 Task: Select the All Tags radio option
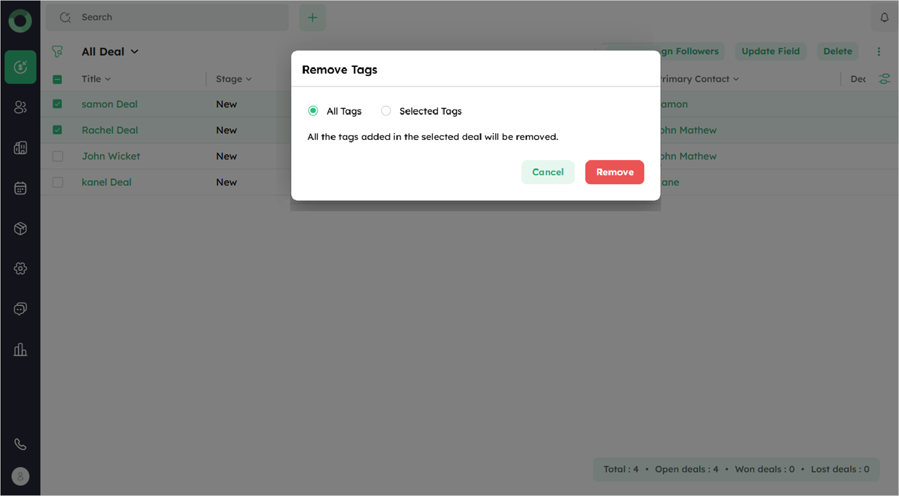click(x=313, y=111)
